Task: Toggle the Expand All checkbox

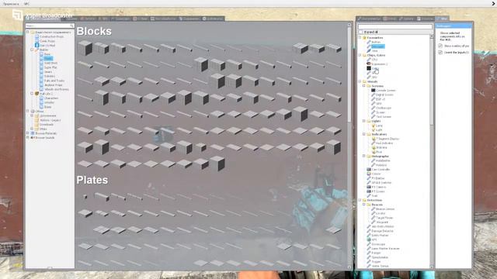Action: pyautogui.click(x=360, y=32)
